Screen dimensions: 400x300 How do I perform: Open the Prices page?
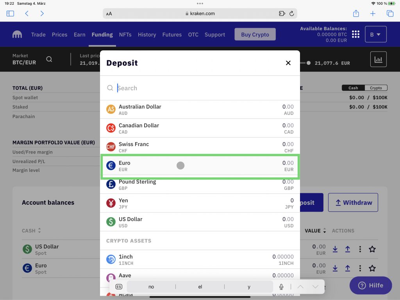click(x=59, y=34)
